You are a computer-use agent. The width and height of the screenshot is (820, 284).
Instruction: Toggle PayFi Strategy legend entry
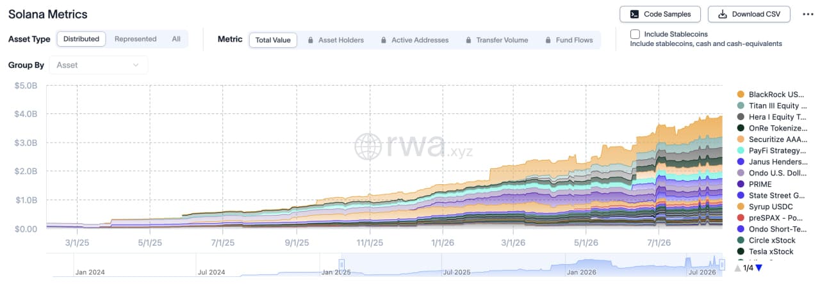point(772,150)
